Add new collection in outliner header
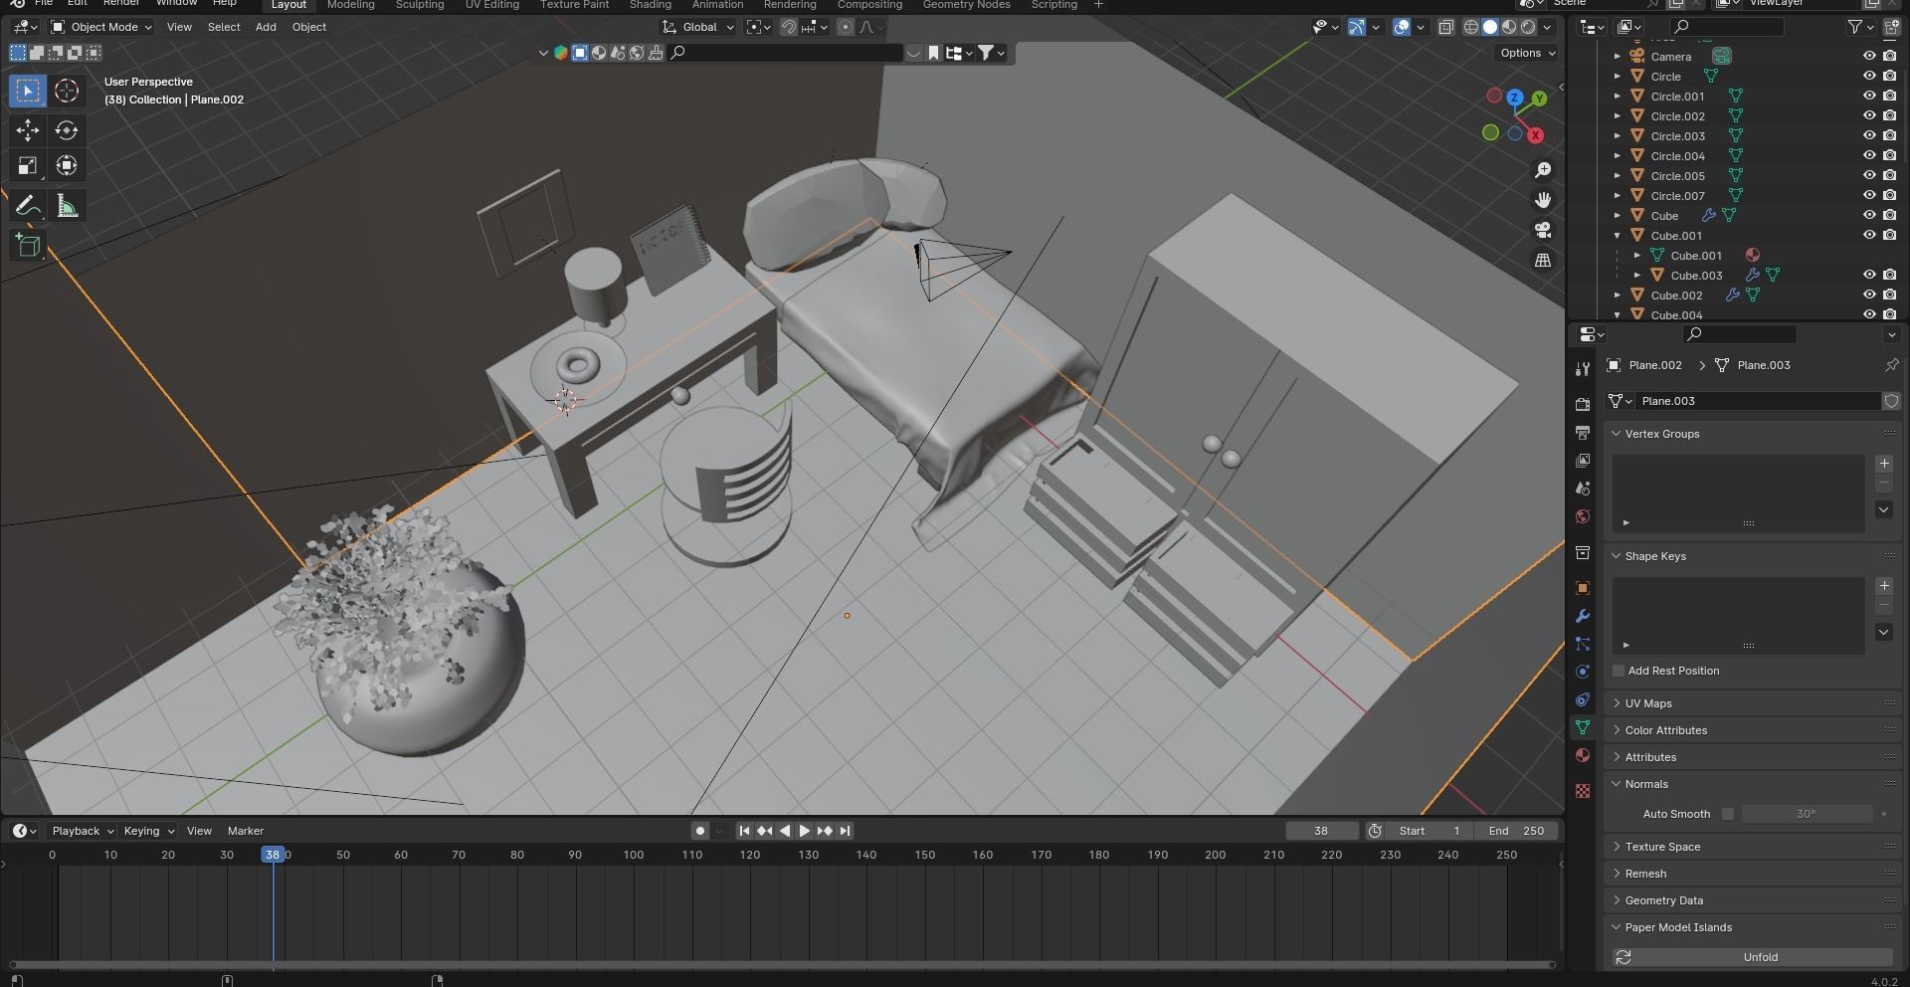1910x987 pixels. [1892, 27]
